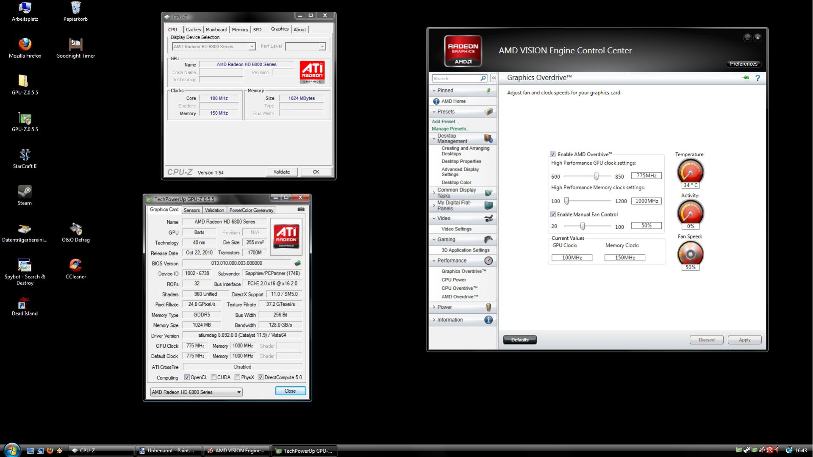Click the Close button in GPU-Z

290,391
